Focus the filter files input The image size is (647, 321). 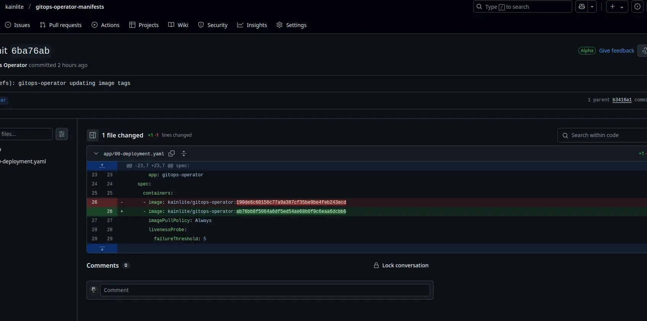[x=26, y=134]
